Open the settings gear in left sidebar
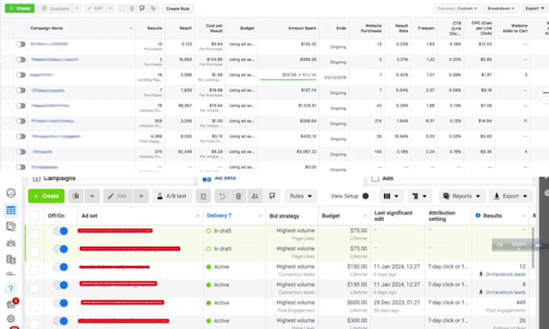This screenshot has width=549, height=329. 10,319
